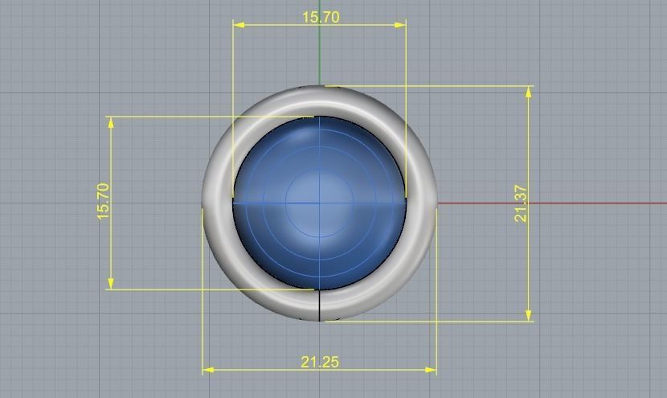This screenshot has height=398, width=667.
Task: Select the 21.37 vertical dimension text
Action: [x=521, y=203]
